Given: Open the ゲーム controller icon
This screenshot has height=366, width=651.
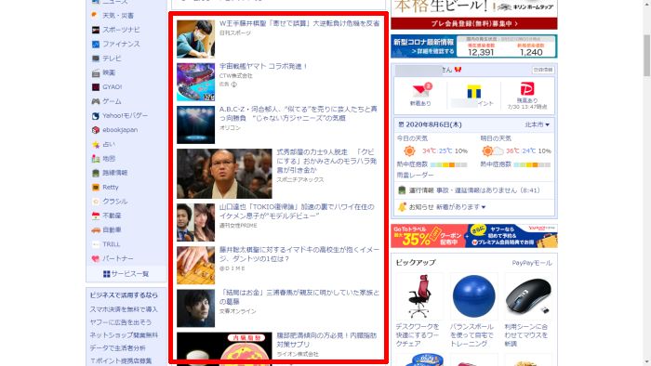Looking at the screenshot, I should click(x=96, y=101).
